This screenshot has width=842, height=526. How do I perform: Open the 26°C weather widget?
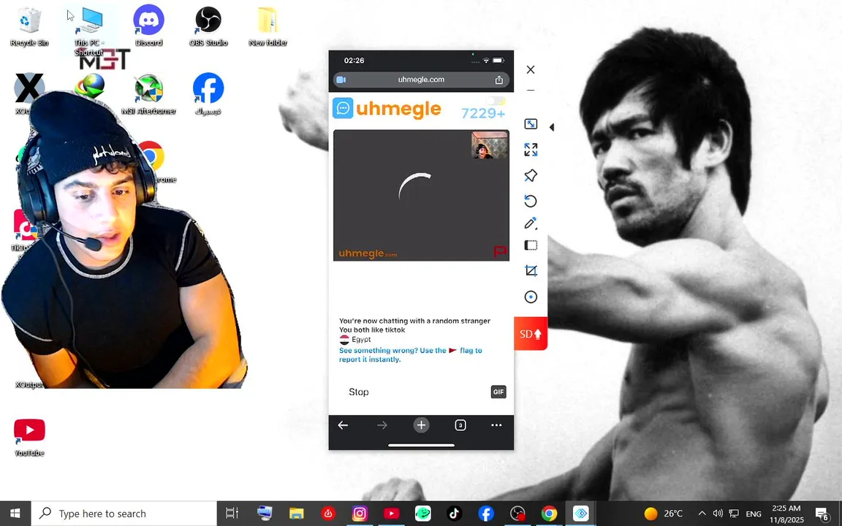click(664, 514)
